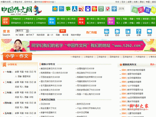Click the orange 搜索 search button
156x117 pixels.
63,31
